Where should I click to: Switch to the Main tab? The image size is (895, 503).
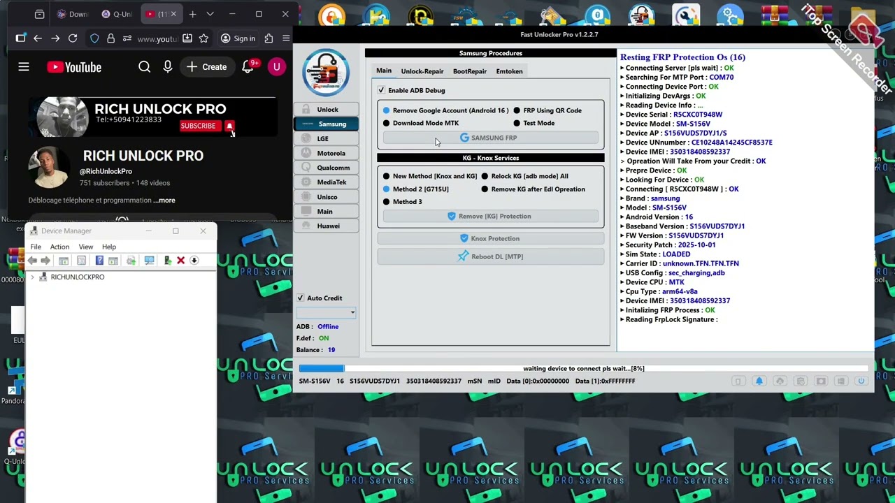point(384,71)
